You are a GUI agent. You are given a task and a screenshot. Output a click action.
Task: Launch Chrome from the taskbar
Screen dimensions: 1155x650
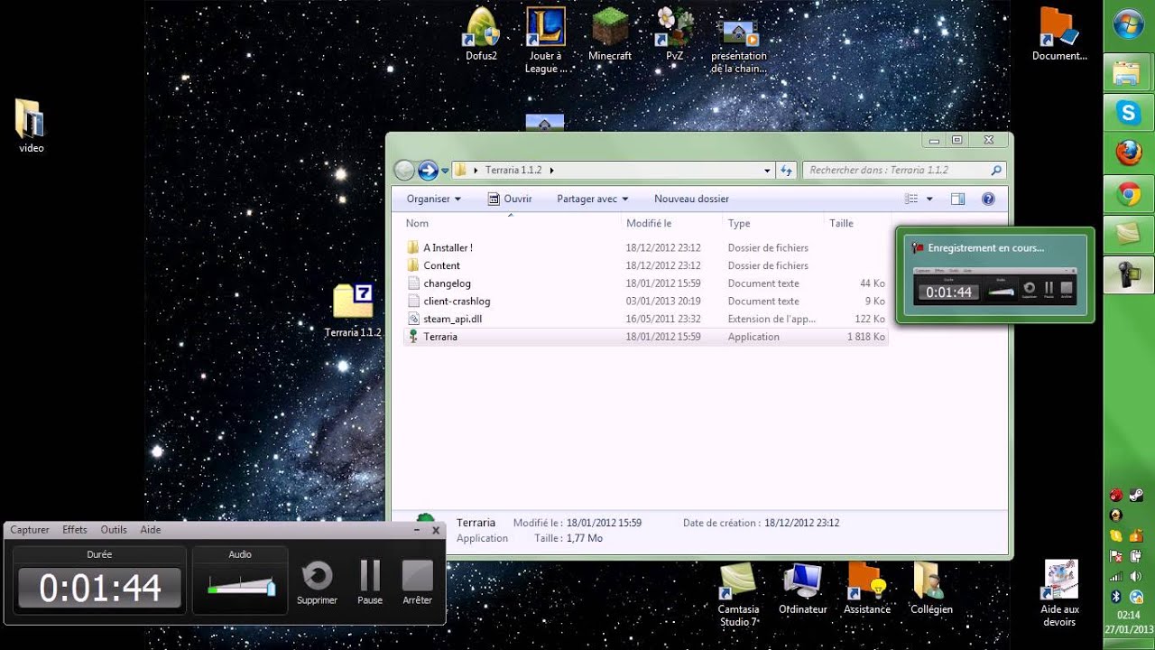point(1129,193)
